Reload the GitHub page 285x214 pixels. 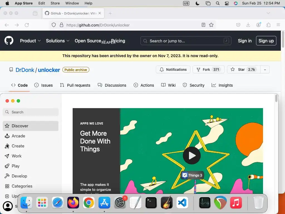point(27,25)
